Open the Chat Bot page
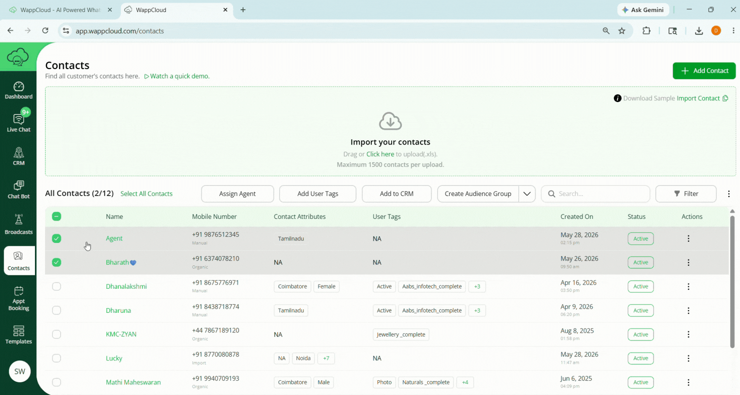 [x=19, y=189]
